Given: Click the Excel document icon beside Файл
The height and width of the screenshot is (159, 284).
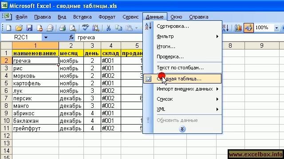Looking at the screenshot, I should pos(8,17).
